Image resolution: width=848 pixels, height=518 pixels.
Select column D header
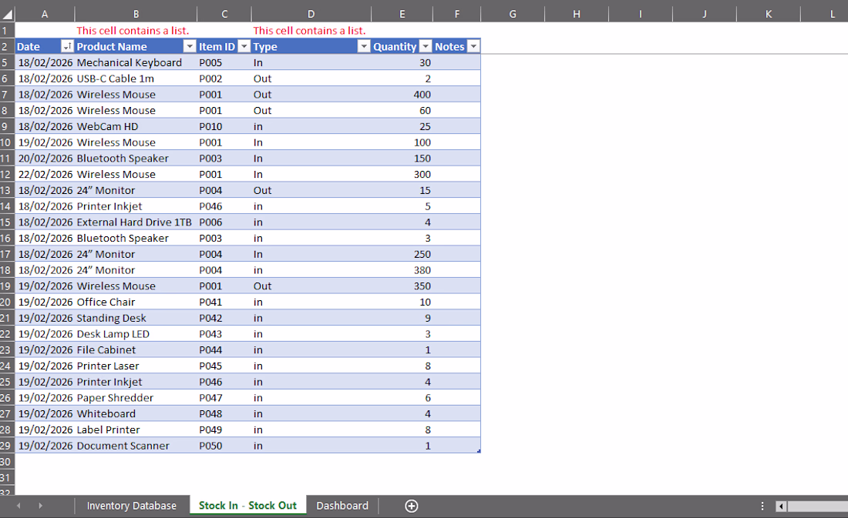coord(311,14)
